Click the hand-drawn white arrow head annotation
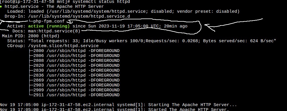The height and width of the screenshot is (111, 287). pyautogui.click(x=209, y=27)
